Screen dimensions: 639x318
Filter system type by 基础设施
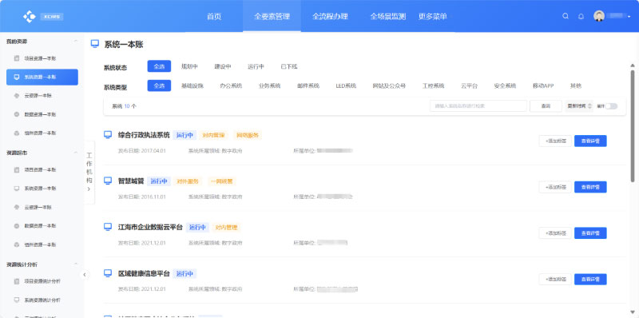[192, 85]
